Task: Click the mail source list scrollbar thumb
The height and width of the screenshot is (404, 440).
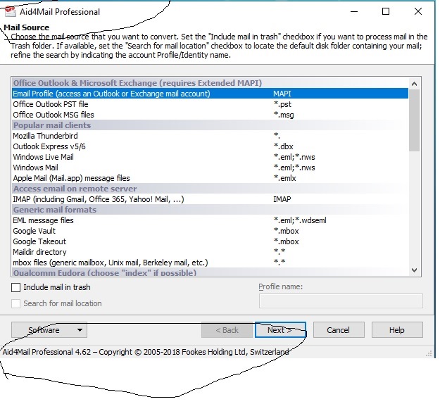Action: (414, 120)
